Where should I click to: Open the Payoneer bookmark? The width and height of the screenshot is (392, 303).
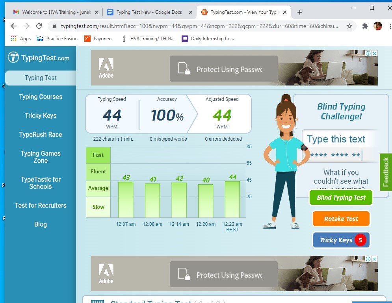point(99,39)
